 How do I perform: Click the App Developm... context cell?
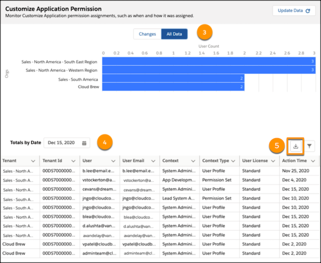(179, 180)
